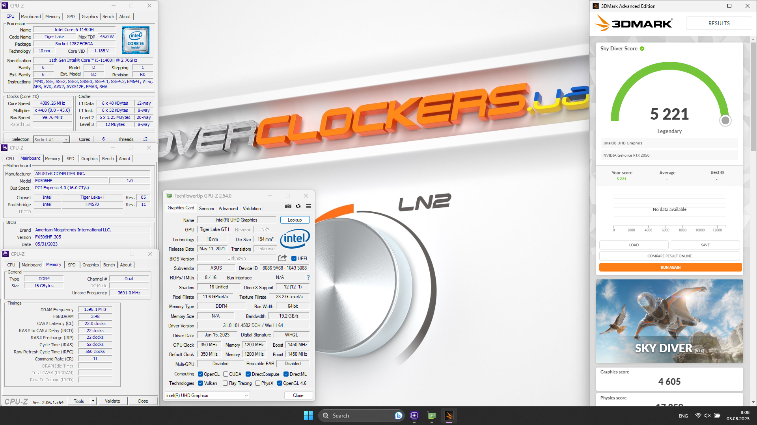Image resolution: width=757 pixels, height=425 pixels.
Task: Expand the CPU-Z Tools dropdown arrow
Action: point(93,401)
